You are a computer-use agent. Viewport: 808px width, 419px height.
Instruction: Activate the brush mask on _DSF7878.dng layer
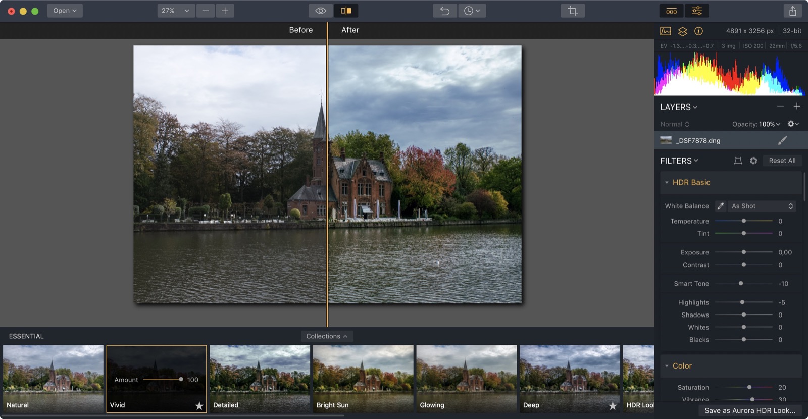tap(783, 140)
